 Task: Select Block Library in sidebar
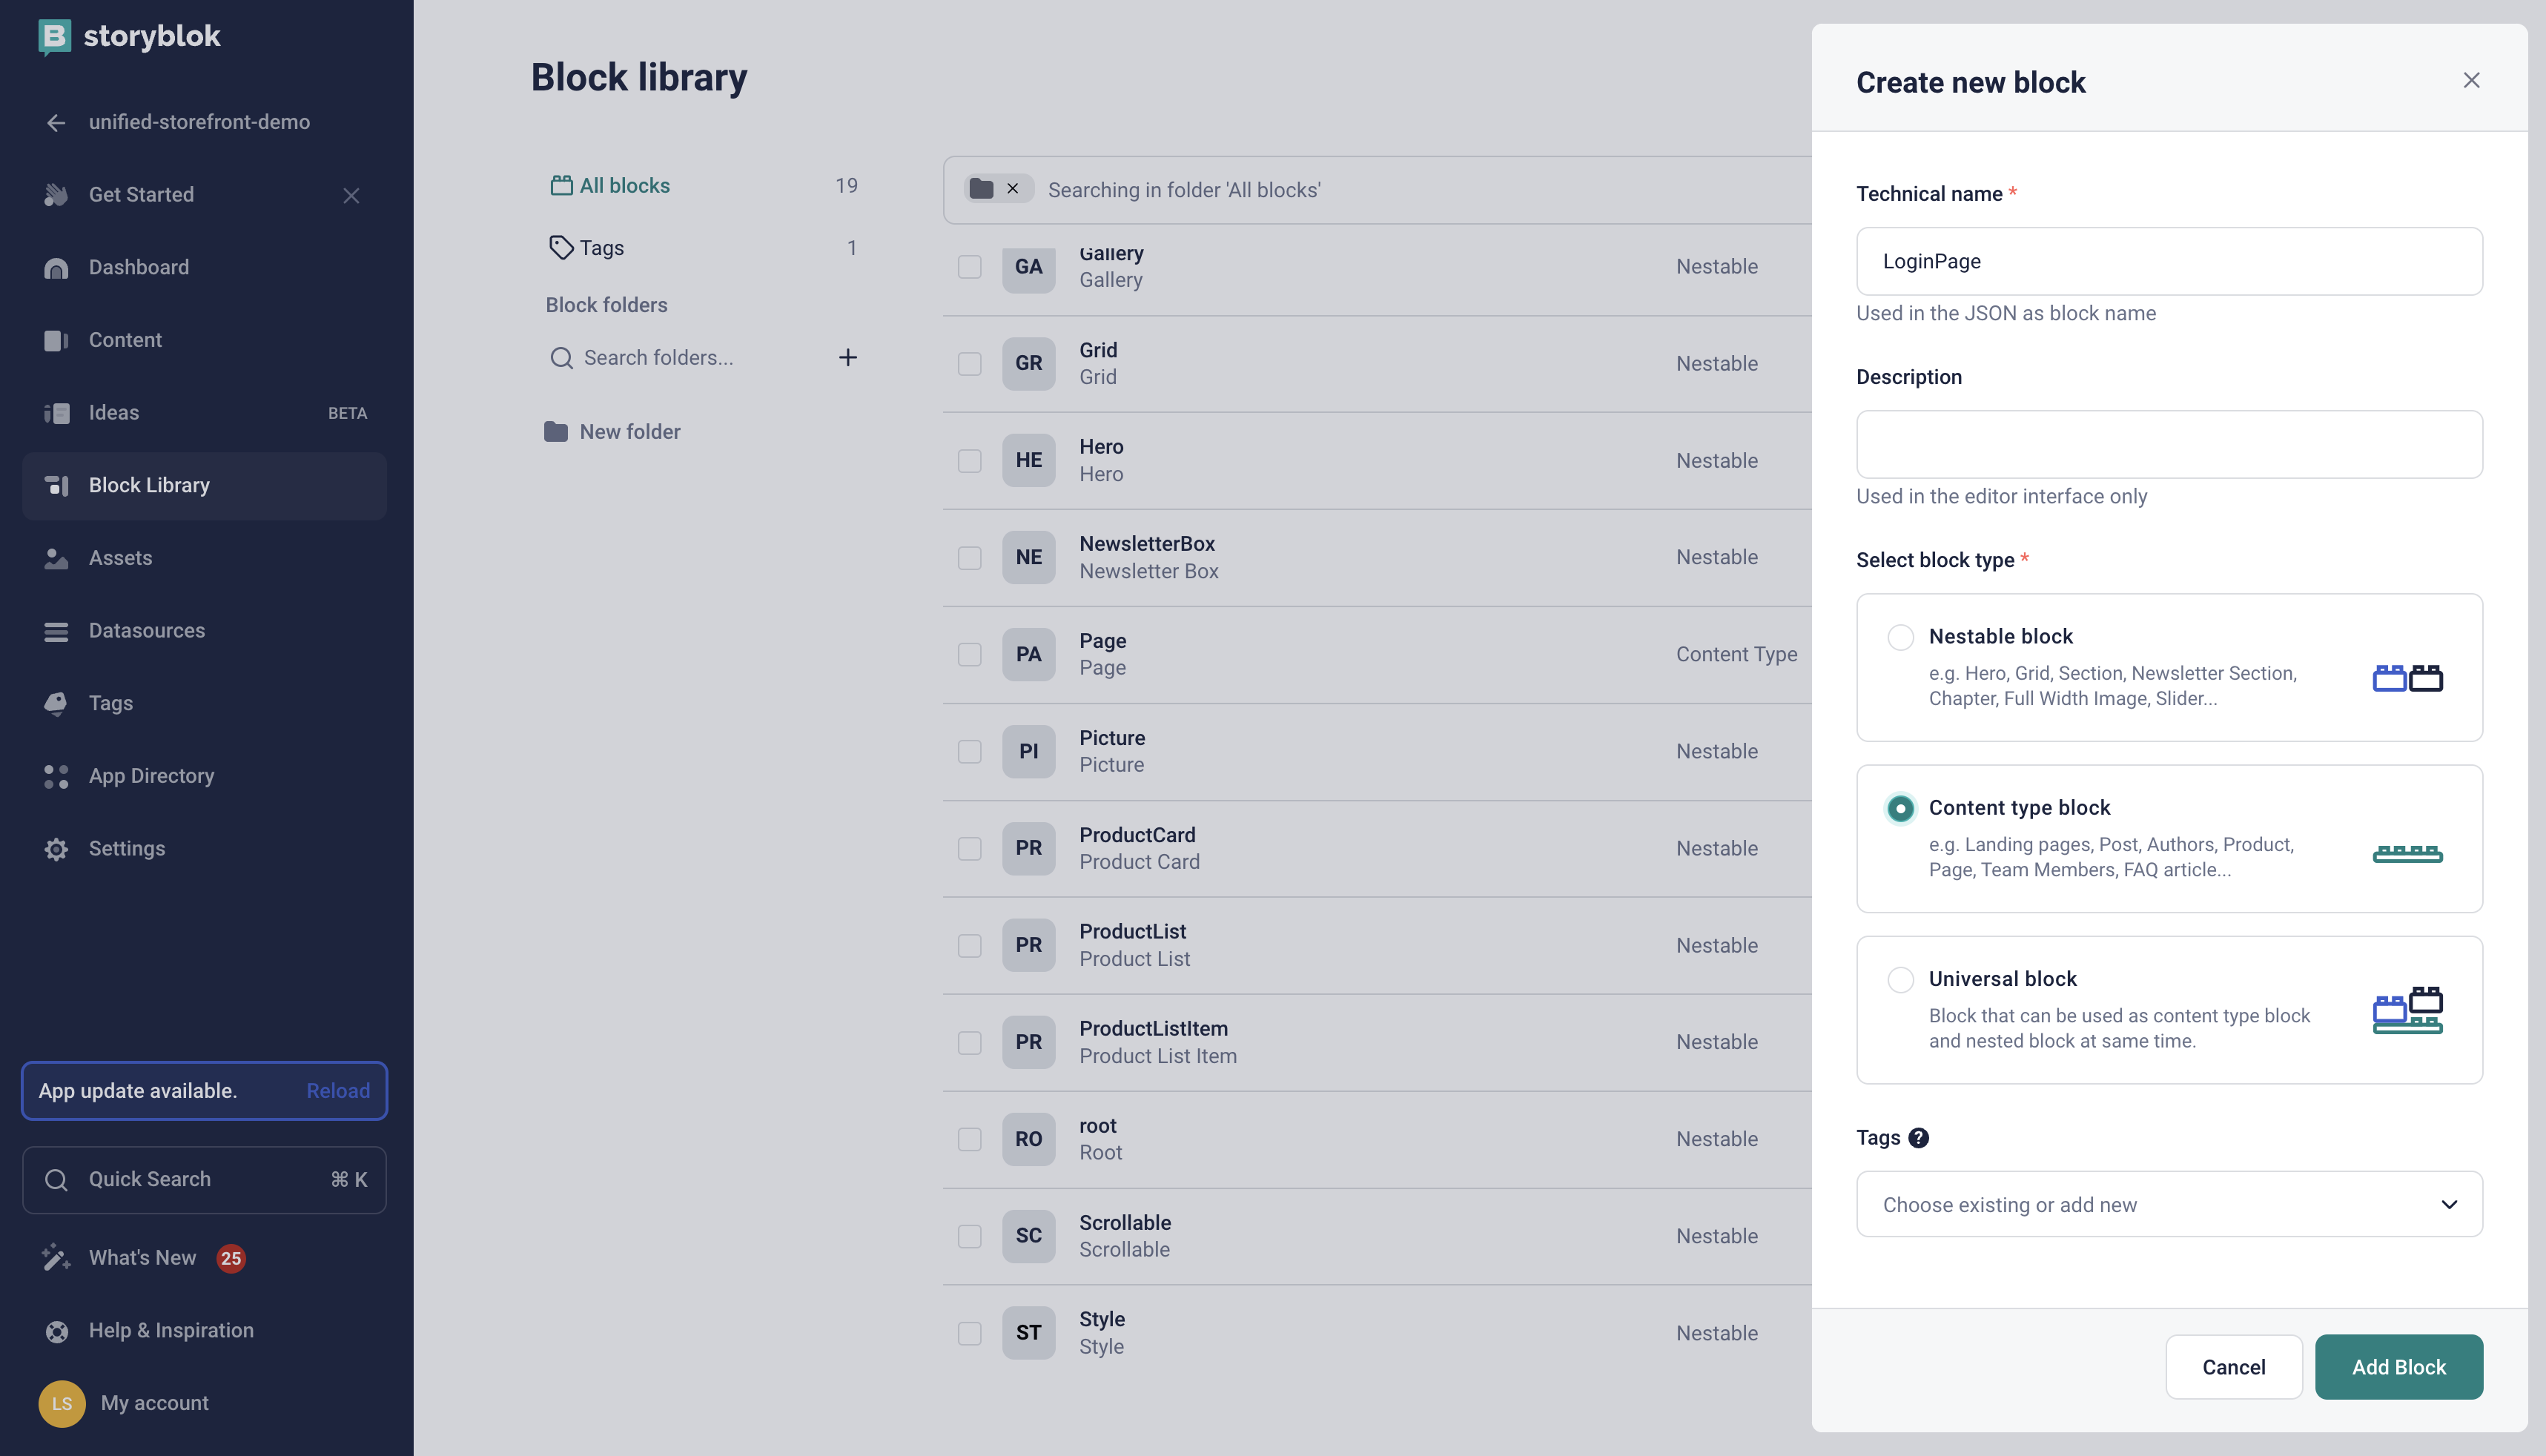(x=204, y=485)
